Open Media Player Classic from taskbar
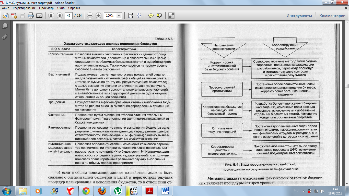This screenshot has height=196, width=349. click(133, 191)
